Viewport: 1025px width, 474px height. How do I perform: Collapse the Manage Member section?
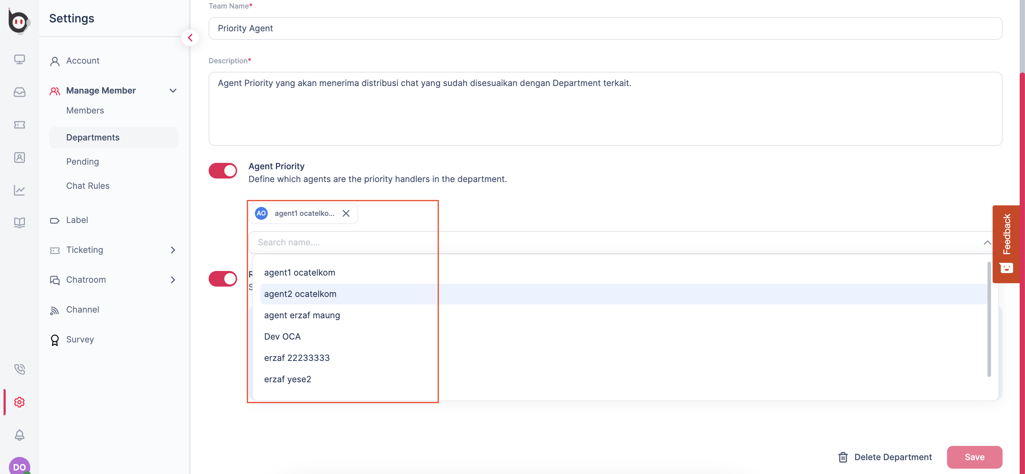coord(173,91)
